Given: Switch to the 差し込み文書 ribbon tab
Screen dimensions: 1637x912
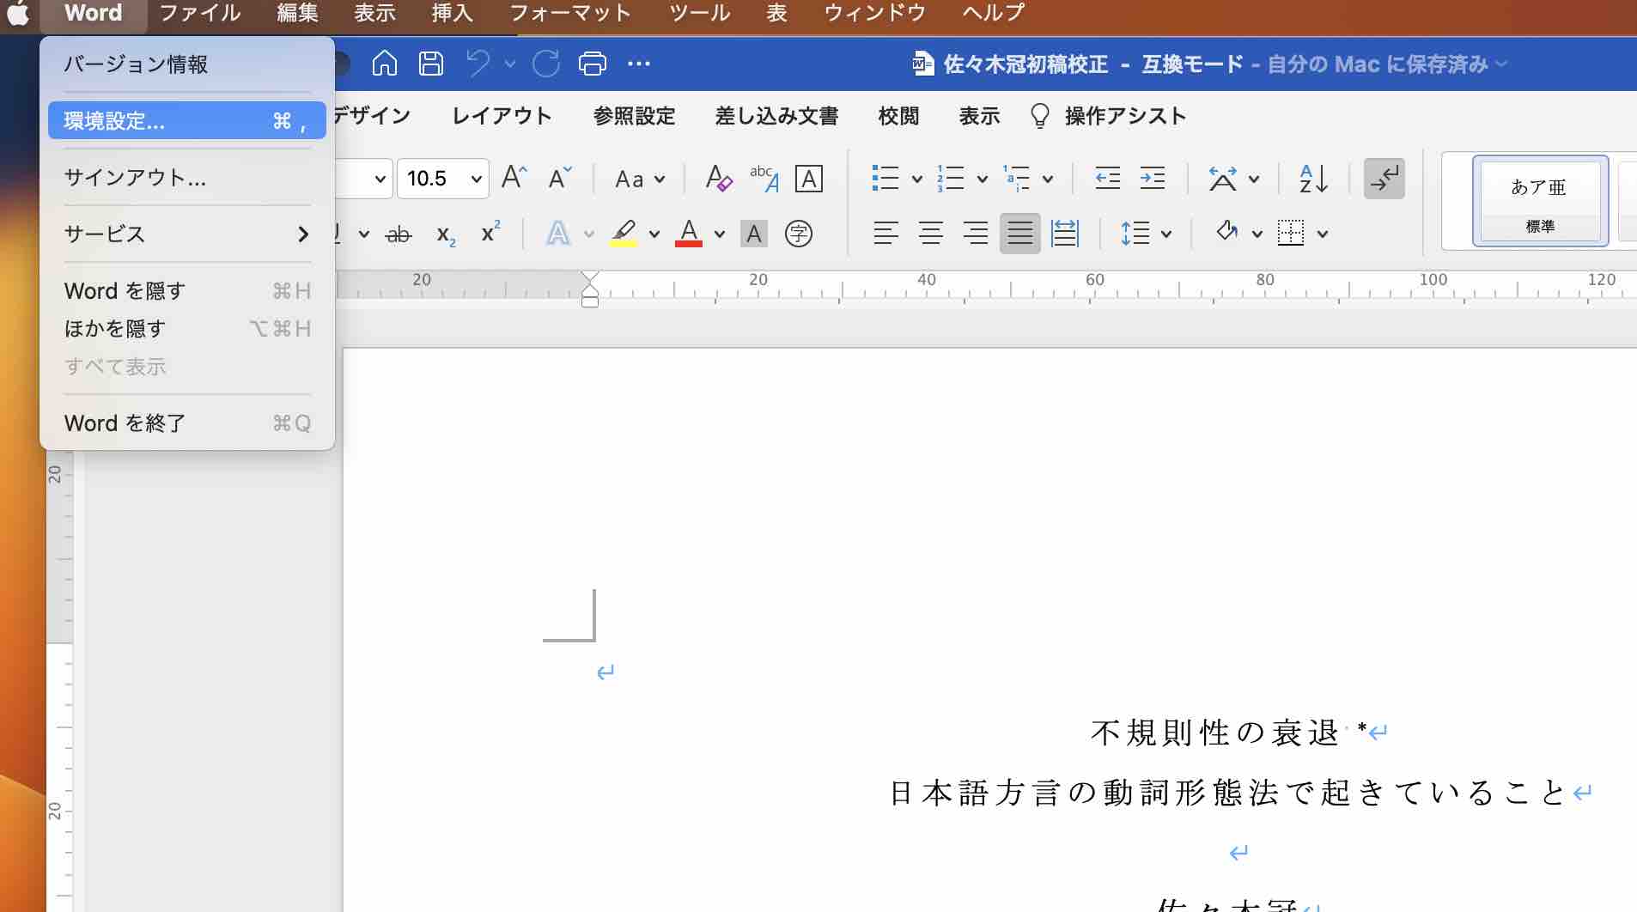Looking at the screenshot, I should tap(776, 116).
